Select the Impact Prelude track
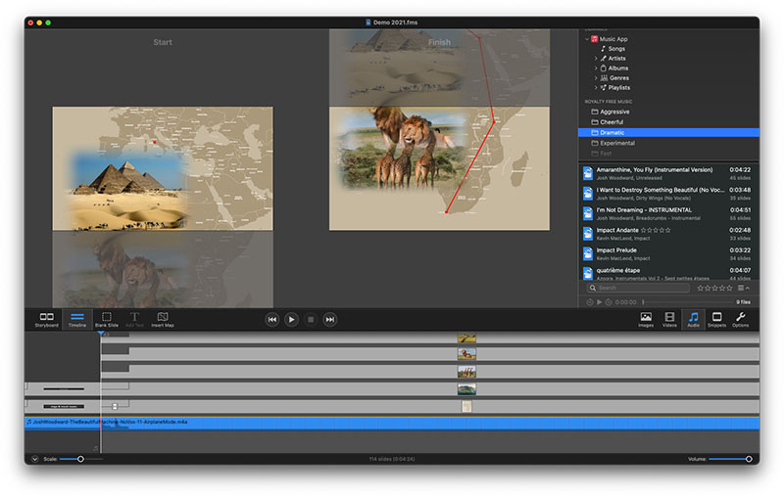This screenshot has width=784, height=497. point(668,253)
